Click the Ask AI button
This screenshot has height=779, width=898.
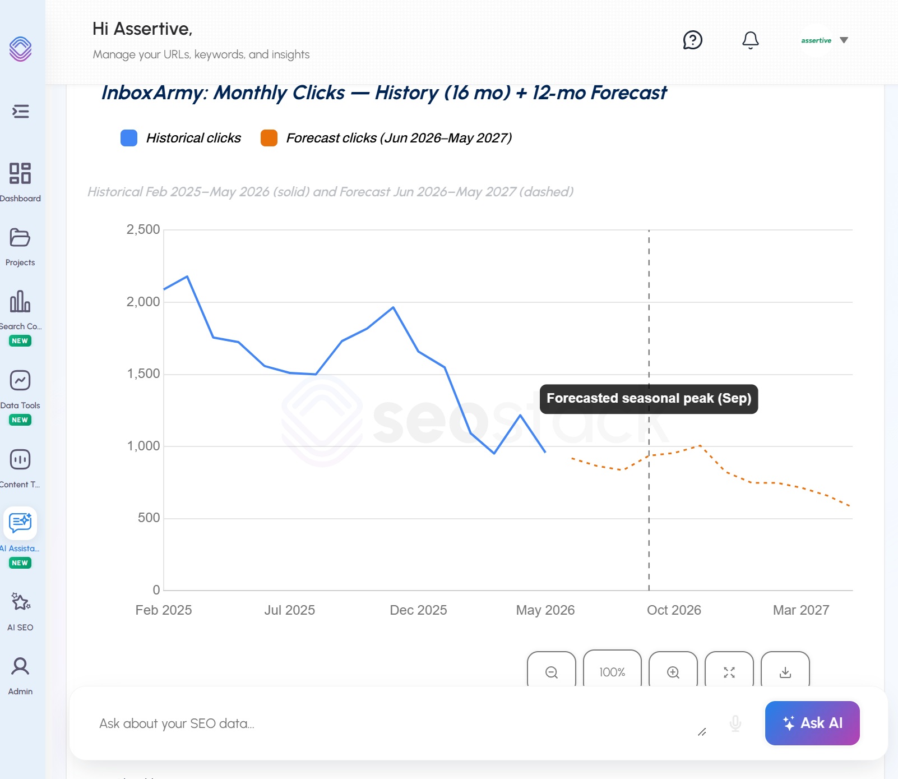(x=812, y=723)
